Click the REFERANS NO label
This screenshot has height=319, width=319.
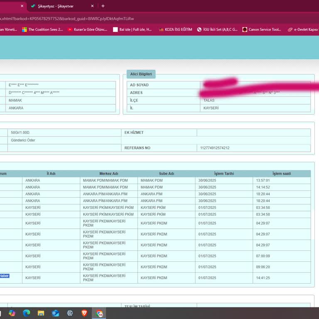137,148
